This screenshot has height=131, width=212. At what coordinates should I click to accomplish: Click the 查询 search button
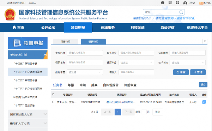click(x=198, y=72)
